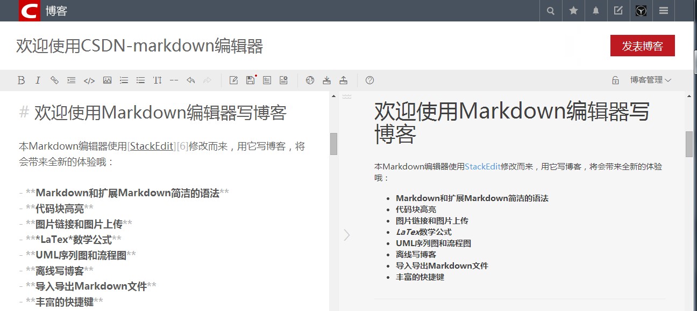Insert a horizontal rule with the dashes icon
697x311 pixels.
[174, 80]
